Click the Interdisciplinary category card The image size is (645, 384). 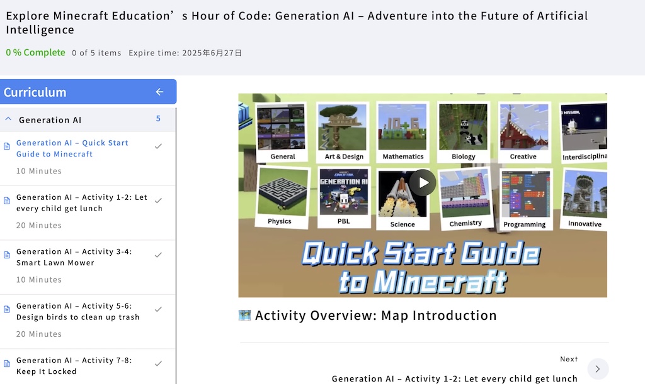[x=583, y=133]
